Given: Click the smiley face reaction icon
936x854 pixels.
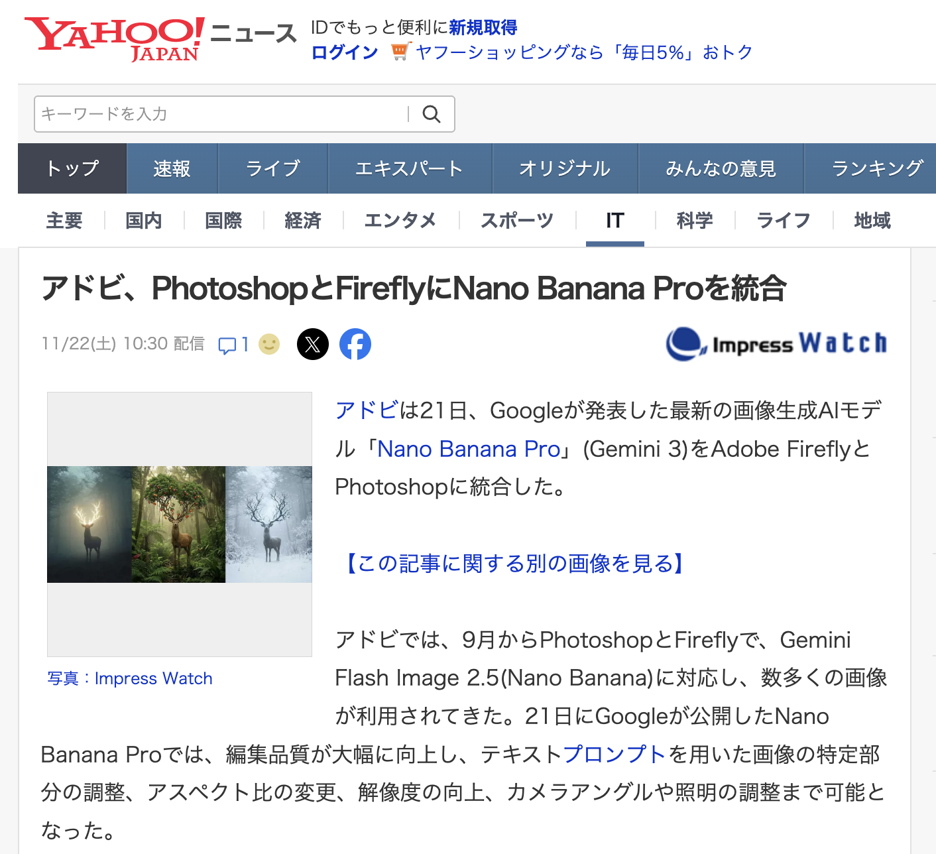Looking at the screenshot, I should 269,344.
